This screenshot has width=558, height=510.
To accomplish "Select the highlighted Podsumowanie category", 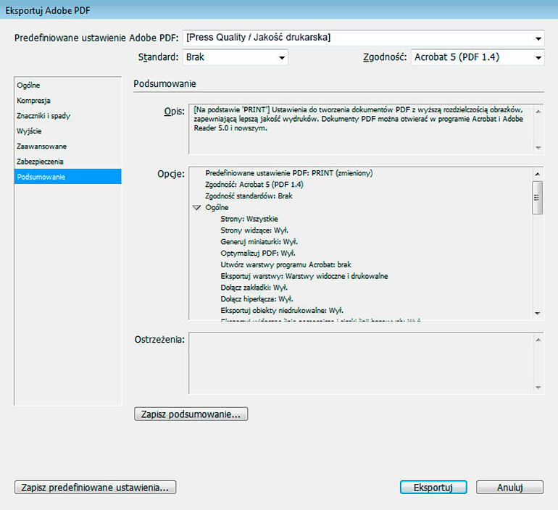I will 67,177.
